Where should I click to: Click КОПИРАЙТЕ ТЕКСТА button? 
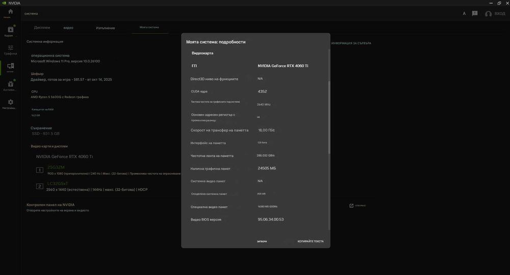[x=311, y=241]
